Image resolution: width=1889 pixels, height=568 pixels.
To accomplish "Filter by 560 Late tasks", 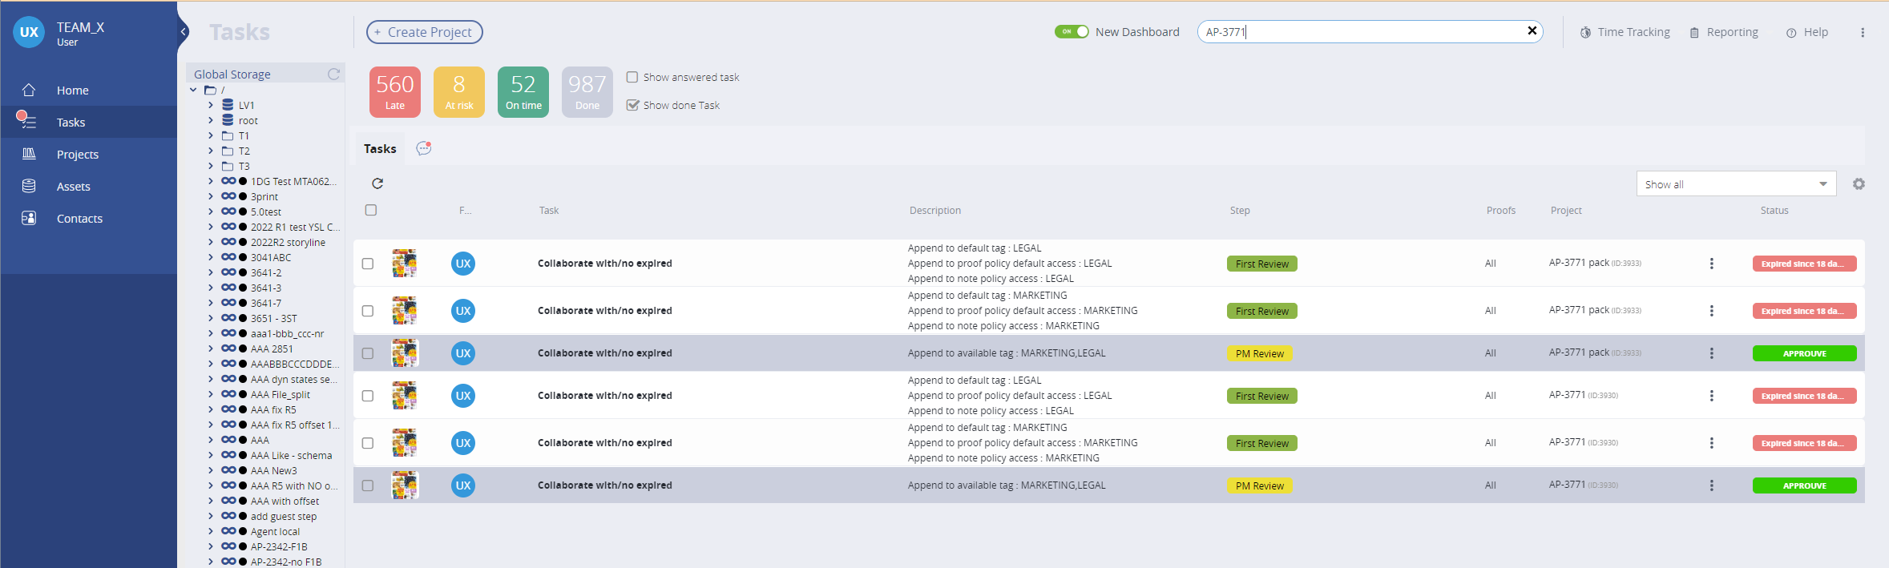I will tap(395, 92).
